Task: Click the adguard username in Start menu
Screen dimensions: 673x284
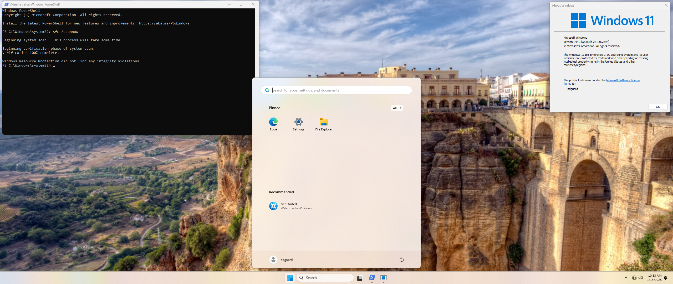Action: point(287,260)
